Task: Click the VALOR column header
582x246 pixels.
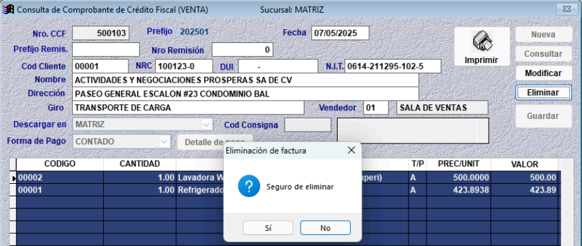Action: (524, 164)
